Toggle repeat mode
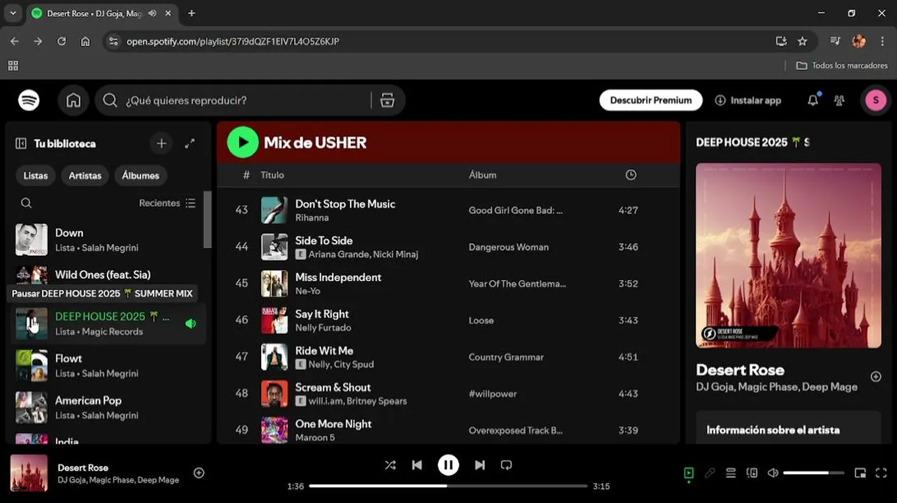The image size is (897, 503). click(x=506, y=465)
